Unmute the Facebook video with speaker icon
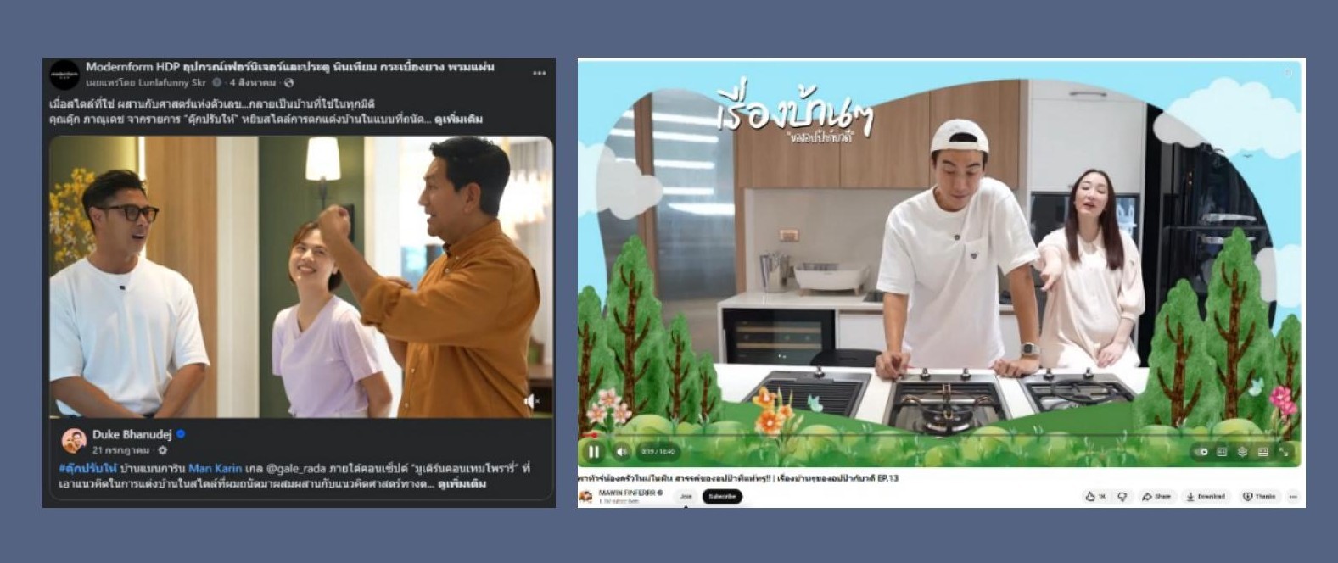 pos(531,401)
